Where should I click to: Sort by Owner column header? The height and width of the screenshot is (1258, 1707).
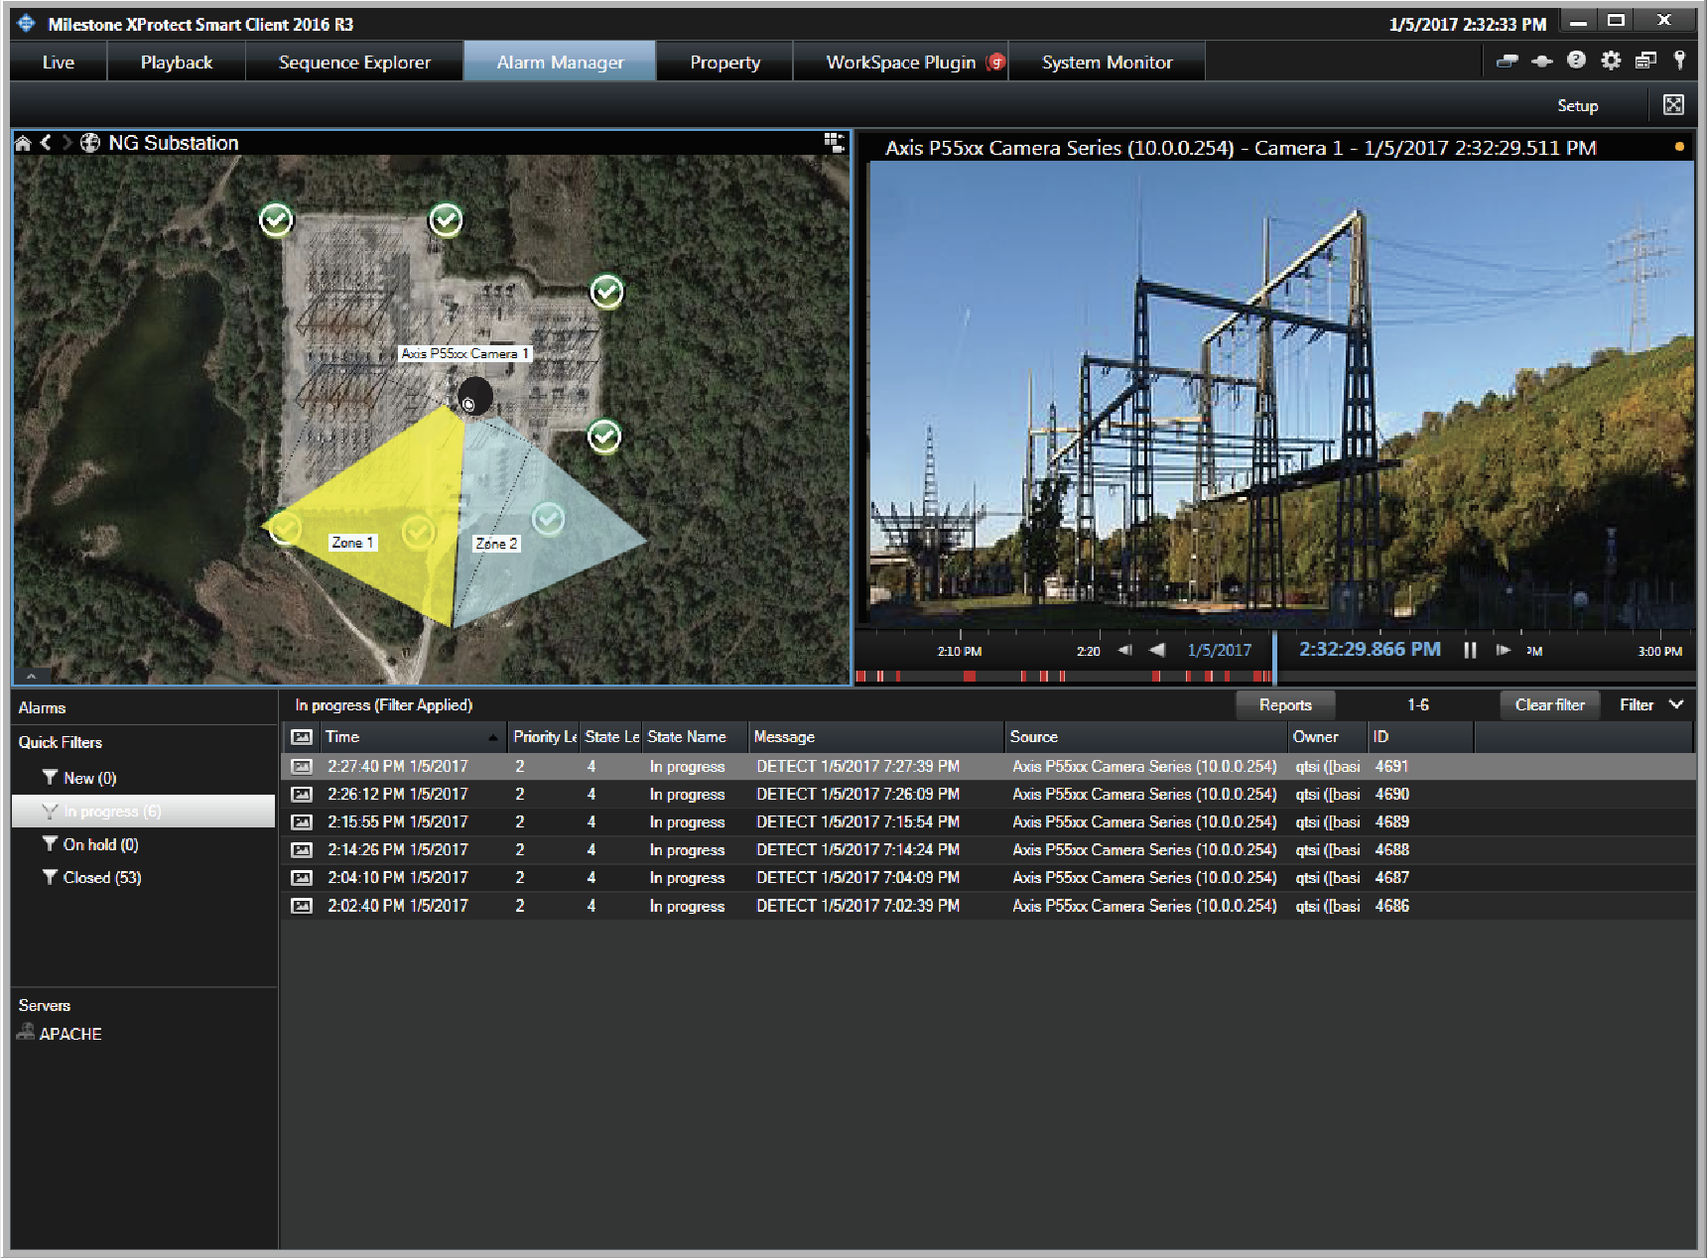pyautogui.click(x=1327, y=736)
